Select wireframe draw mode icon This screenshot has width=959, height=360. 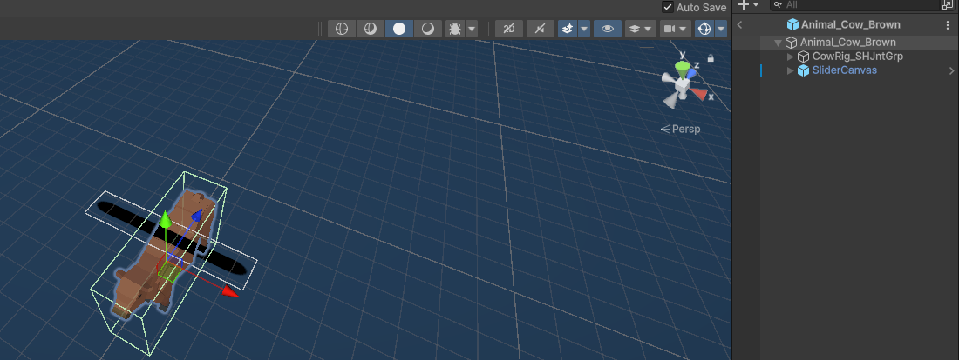[x=342, y=29]
